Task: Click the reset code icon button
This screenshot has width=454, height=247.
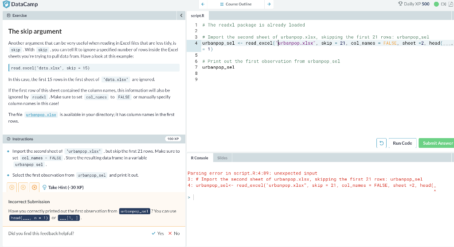Action: pos(381,143)
